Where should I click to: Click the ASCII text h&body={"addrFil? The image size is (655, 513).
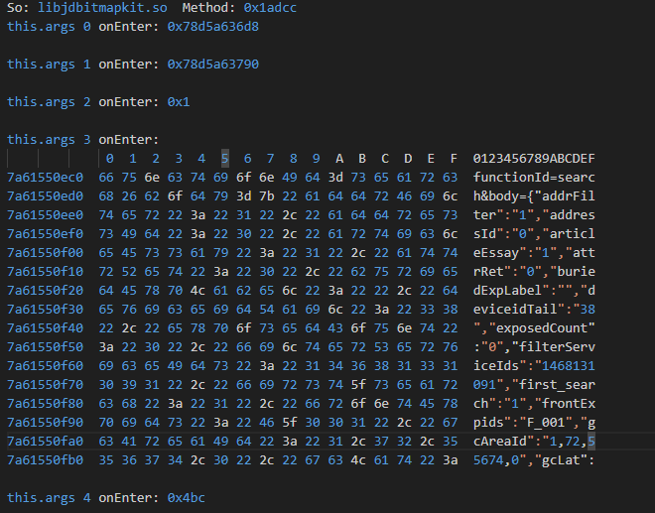[x=534, y=195]
